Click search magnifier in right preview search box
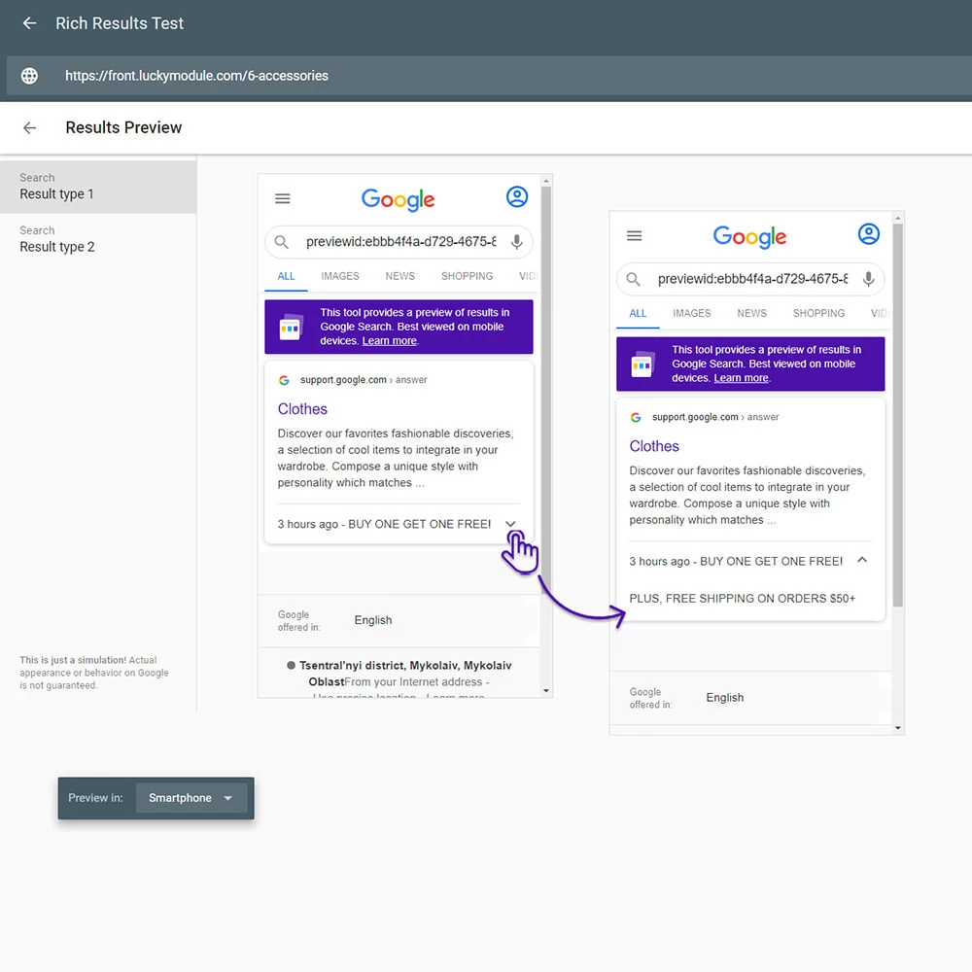The height and width of the screenshot is (972, 972). 633,279
